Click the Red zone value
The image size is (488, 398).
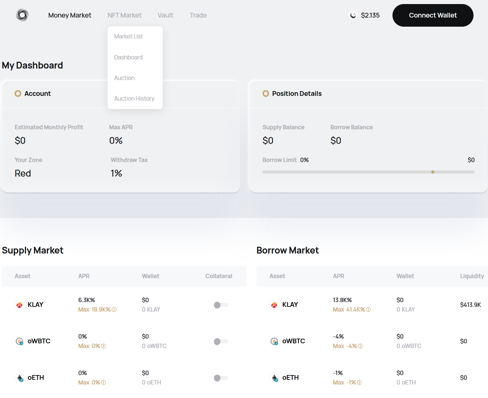coord(23,174)
